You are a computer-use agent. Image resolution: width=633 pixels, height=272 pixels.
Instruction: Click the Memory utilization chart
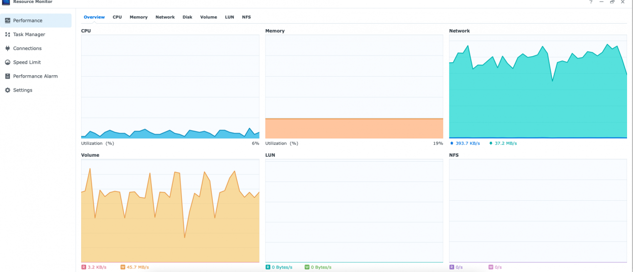354,87
